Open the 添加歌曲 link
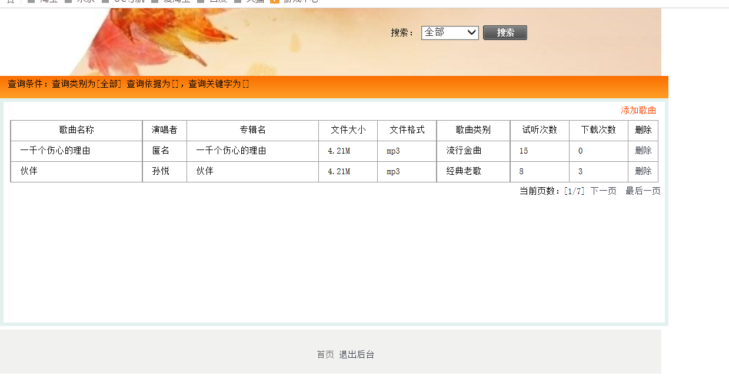 [x=638, y=110]
